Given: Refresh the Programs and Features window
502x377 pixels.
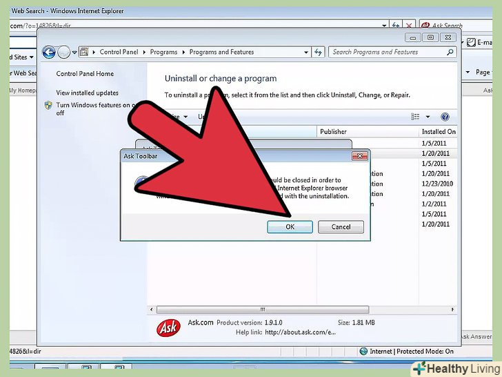Looking at the screenshot, I should point(319,52).
